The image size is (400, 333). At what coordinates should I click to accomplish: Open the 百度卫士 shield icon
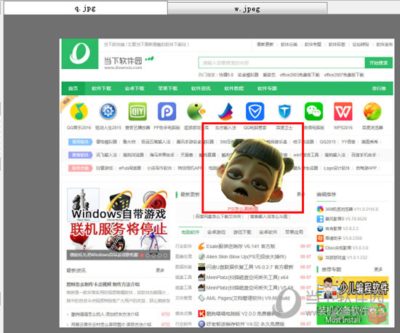[284, 111]
